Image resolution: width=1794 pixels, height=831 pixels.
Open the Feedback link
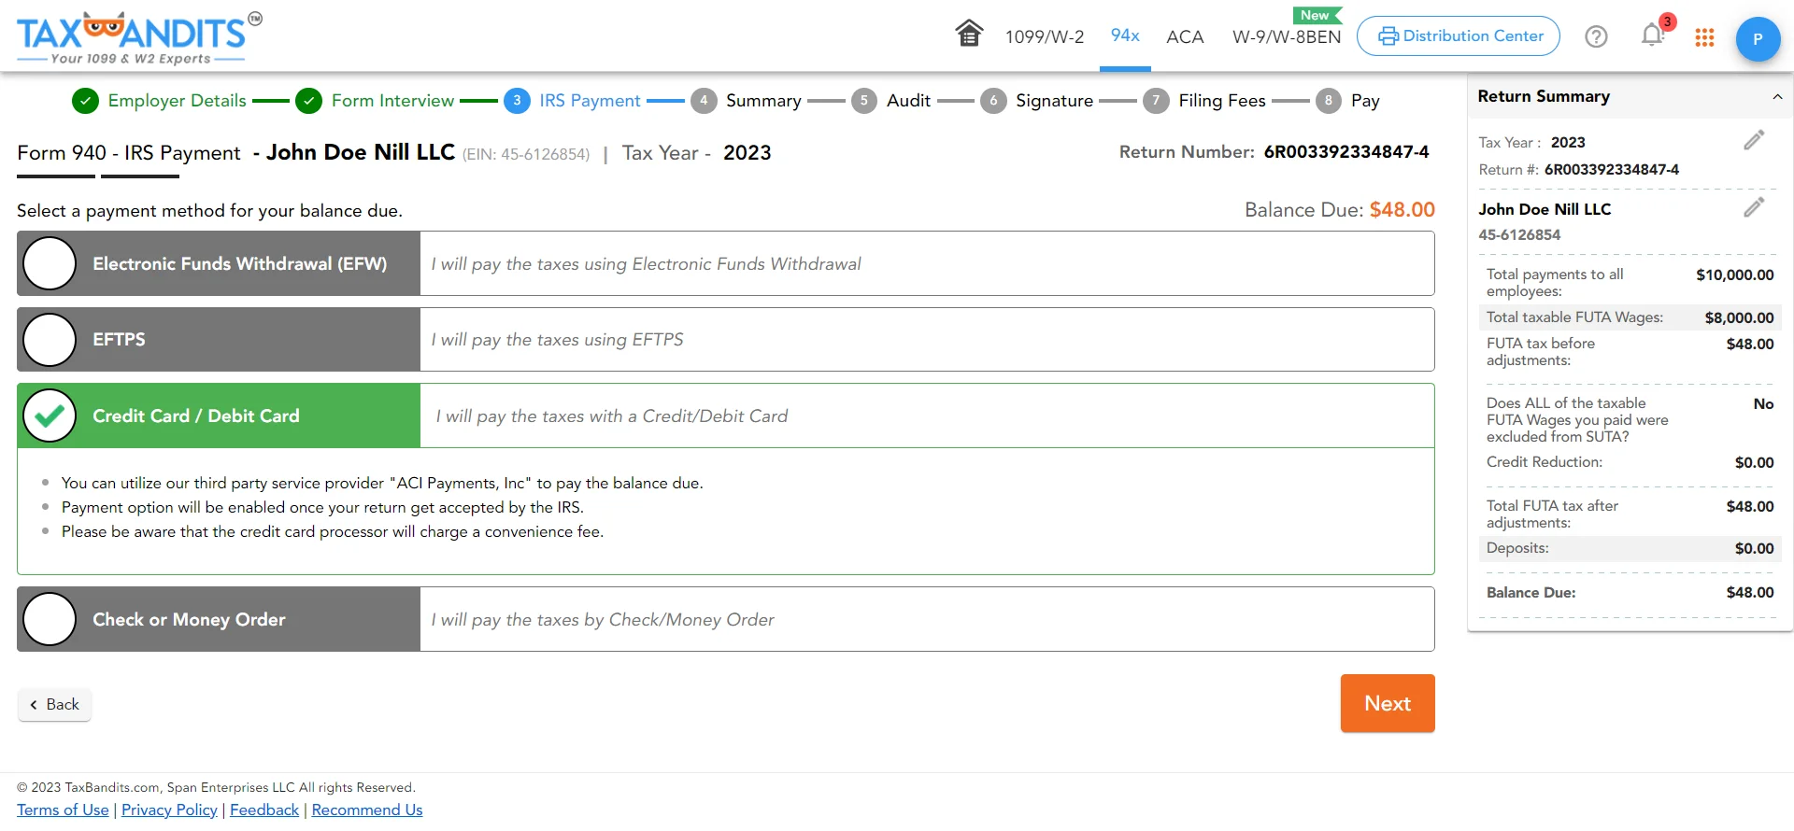(264, 810)
